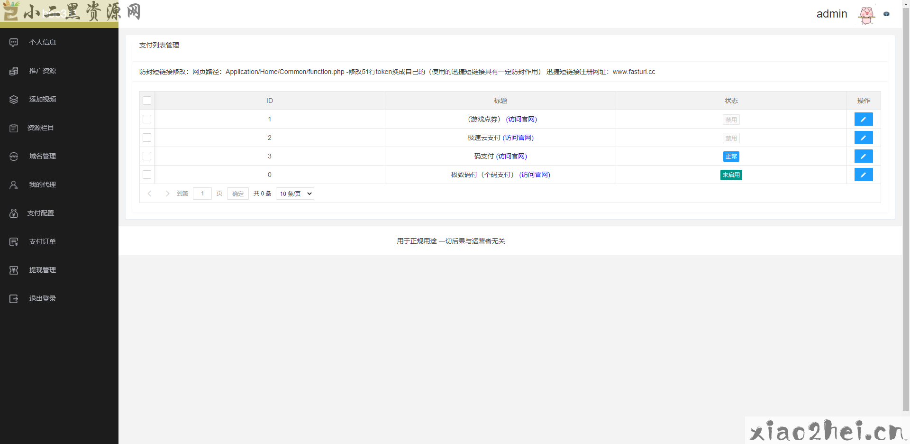Image resolution: width=910 pixels, height=444 pixels.
Task: Visit 访问官网 link for 码支付
Action: click(x=511, y=156)
